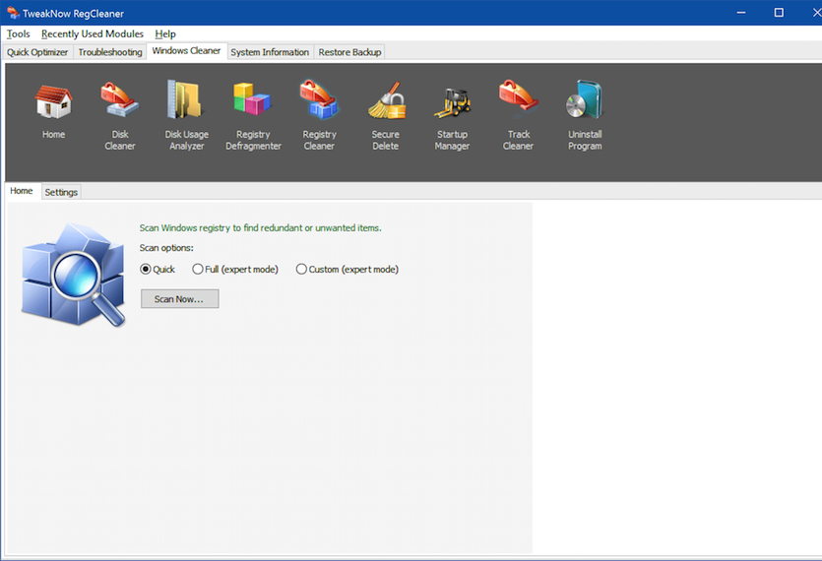Click the 'Scan options:' label
Screen dimensions: 822x561
click(166, 248)
